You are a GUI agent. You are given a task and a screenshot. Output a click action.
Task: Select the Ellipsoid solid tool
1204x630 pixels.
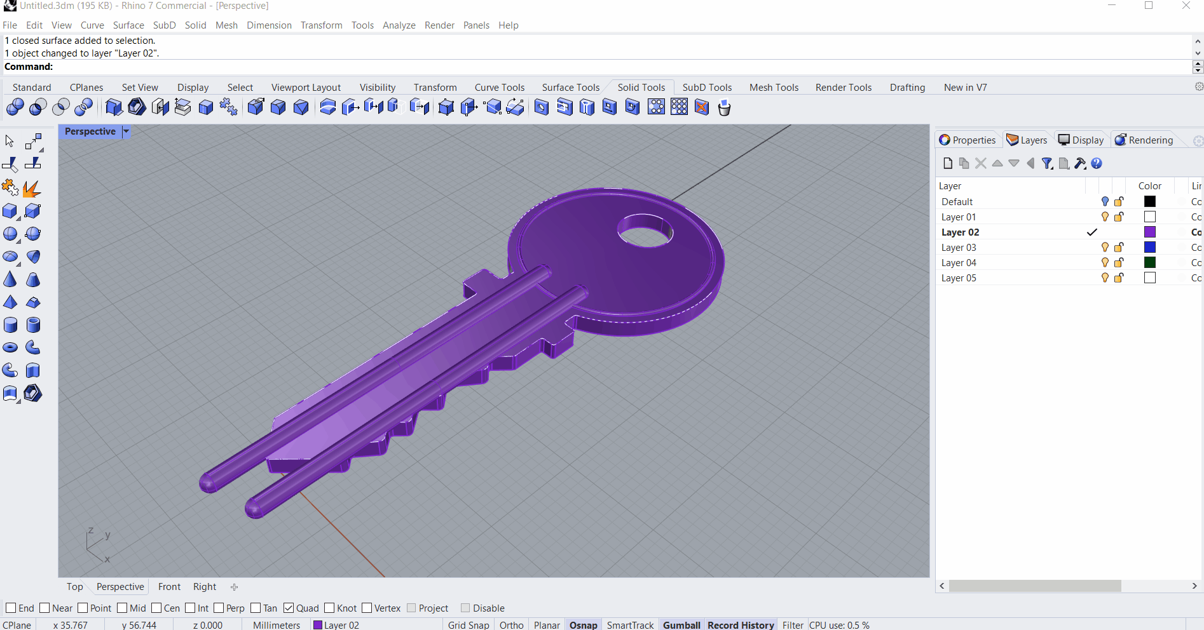pos(10,257)
